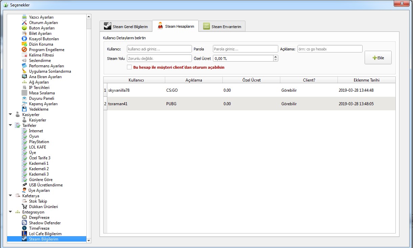Collapse the Kasiyerler tree group
The height and width of the screenshot is (248, 413).
(10, 115)
